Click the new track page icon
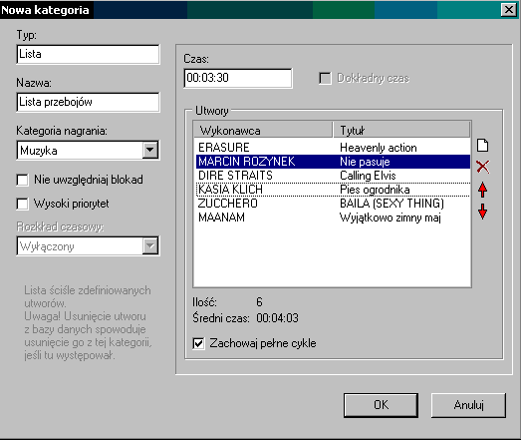This screenshot has width=521, height=440. tap(482, 146)
